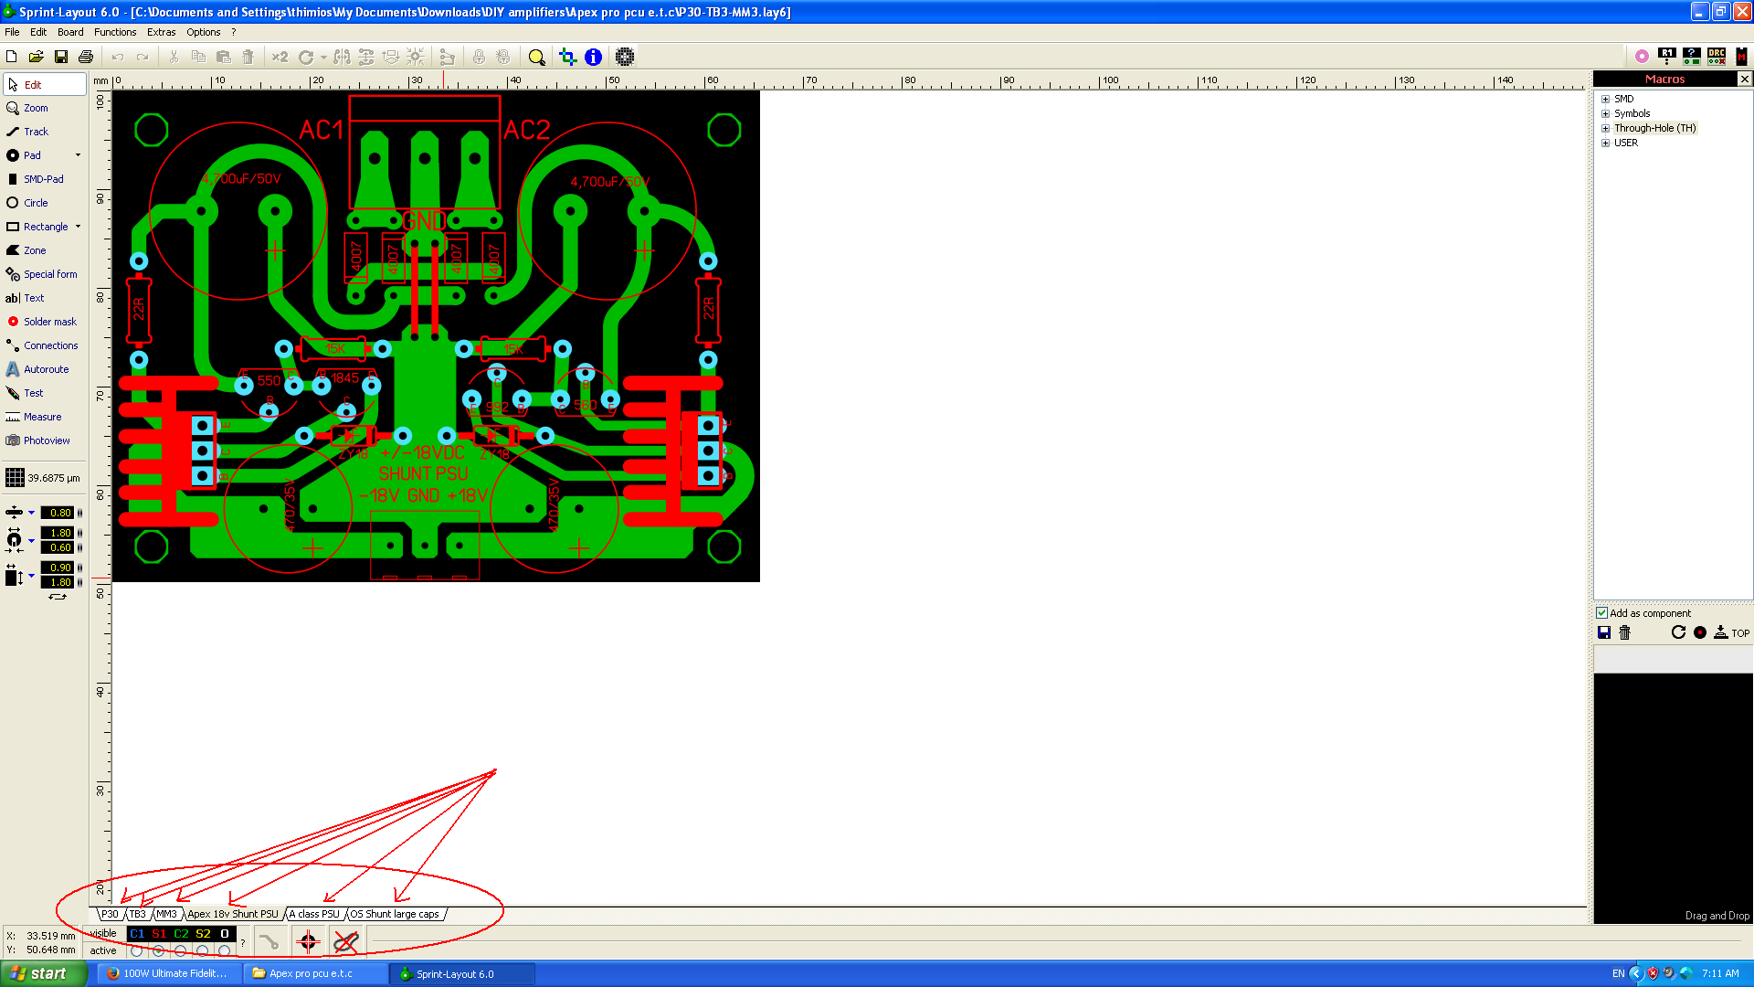
Task: Open the track width dropdown arrow
Action: tap(31, 513)
